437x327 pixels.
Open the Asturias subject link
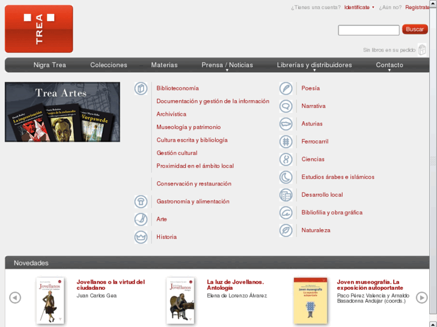(312, 124)
